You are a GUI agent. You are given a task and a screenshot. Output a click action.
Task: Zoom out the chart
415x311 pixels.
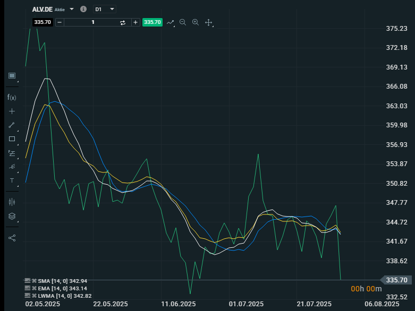[183, 22]
